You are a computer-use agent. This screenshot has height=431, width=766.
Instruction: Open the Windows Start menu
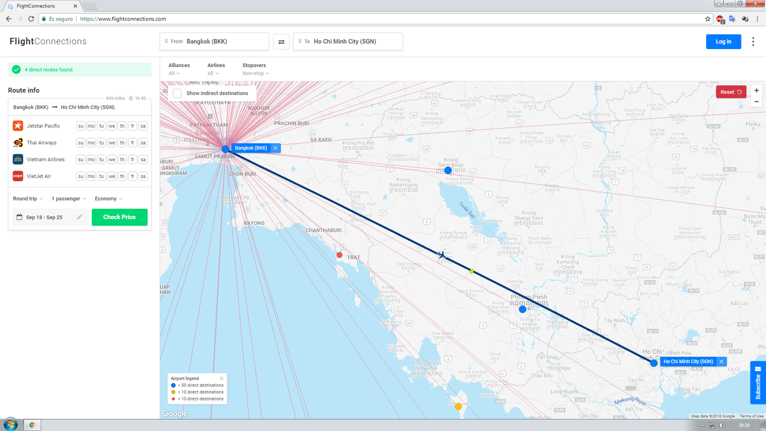point(10,425)
